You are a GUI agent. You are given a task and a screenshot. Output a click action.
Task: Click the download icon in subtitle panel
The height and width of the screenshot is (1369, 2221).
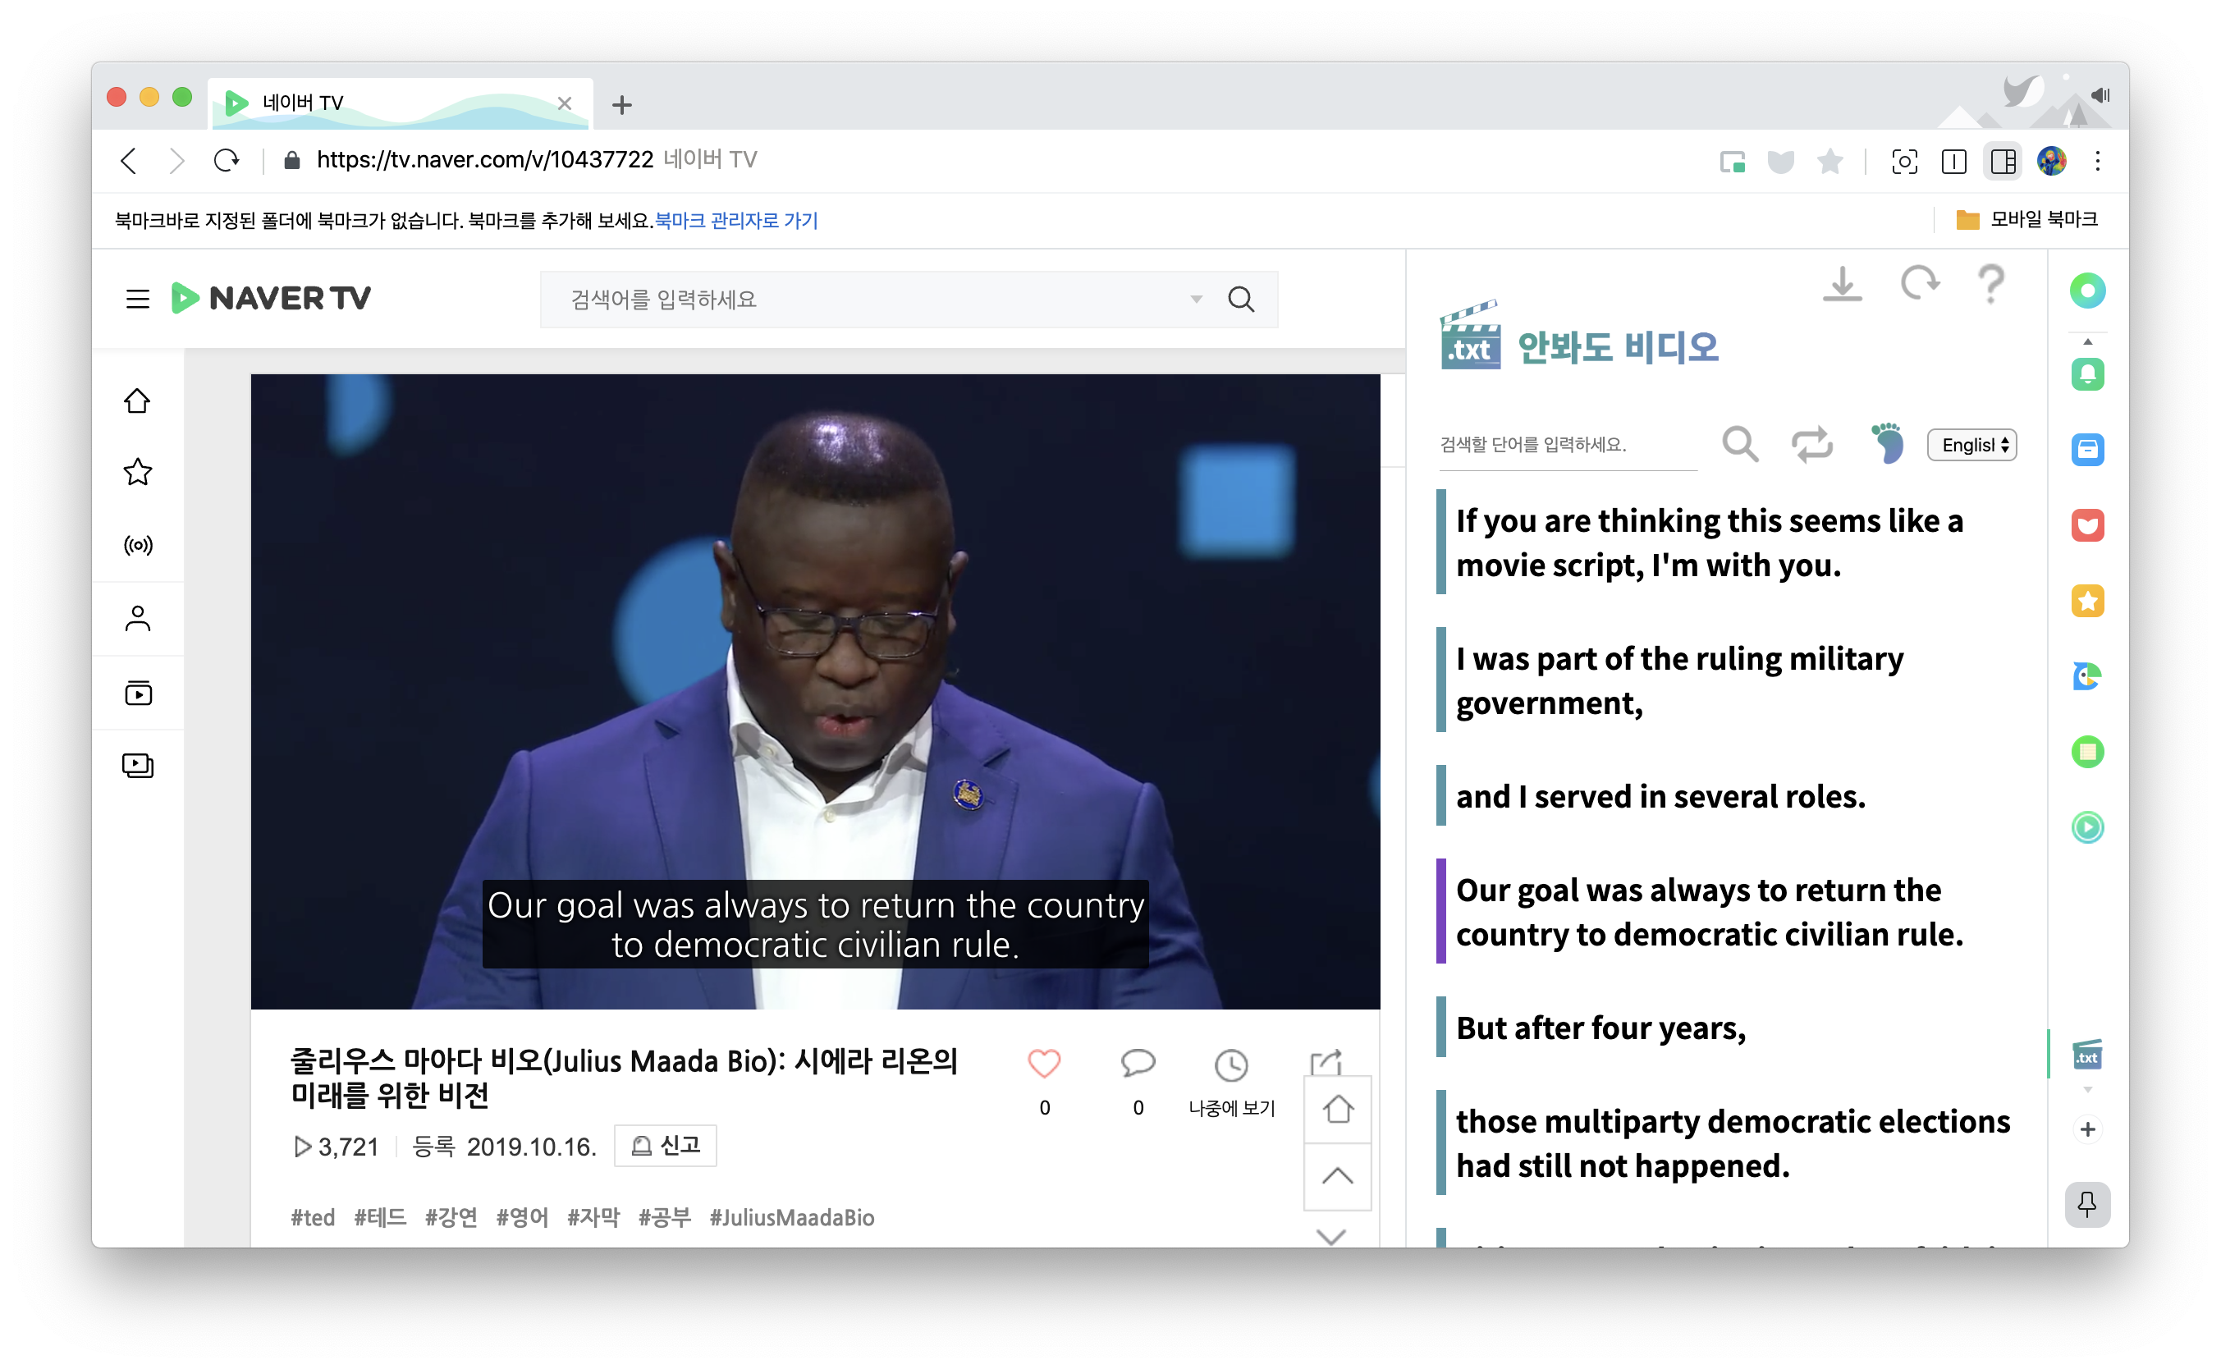(1842, 284)
